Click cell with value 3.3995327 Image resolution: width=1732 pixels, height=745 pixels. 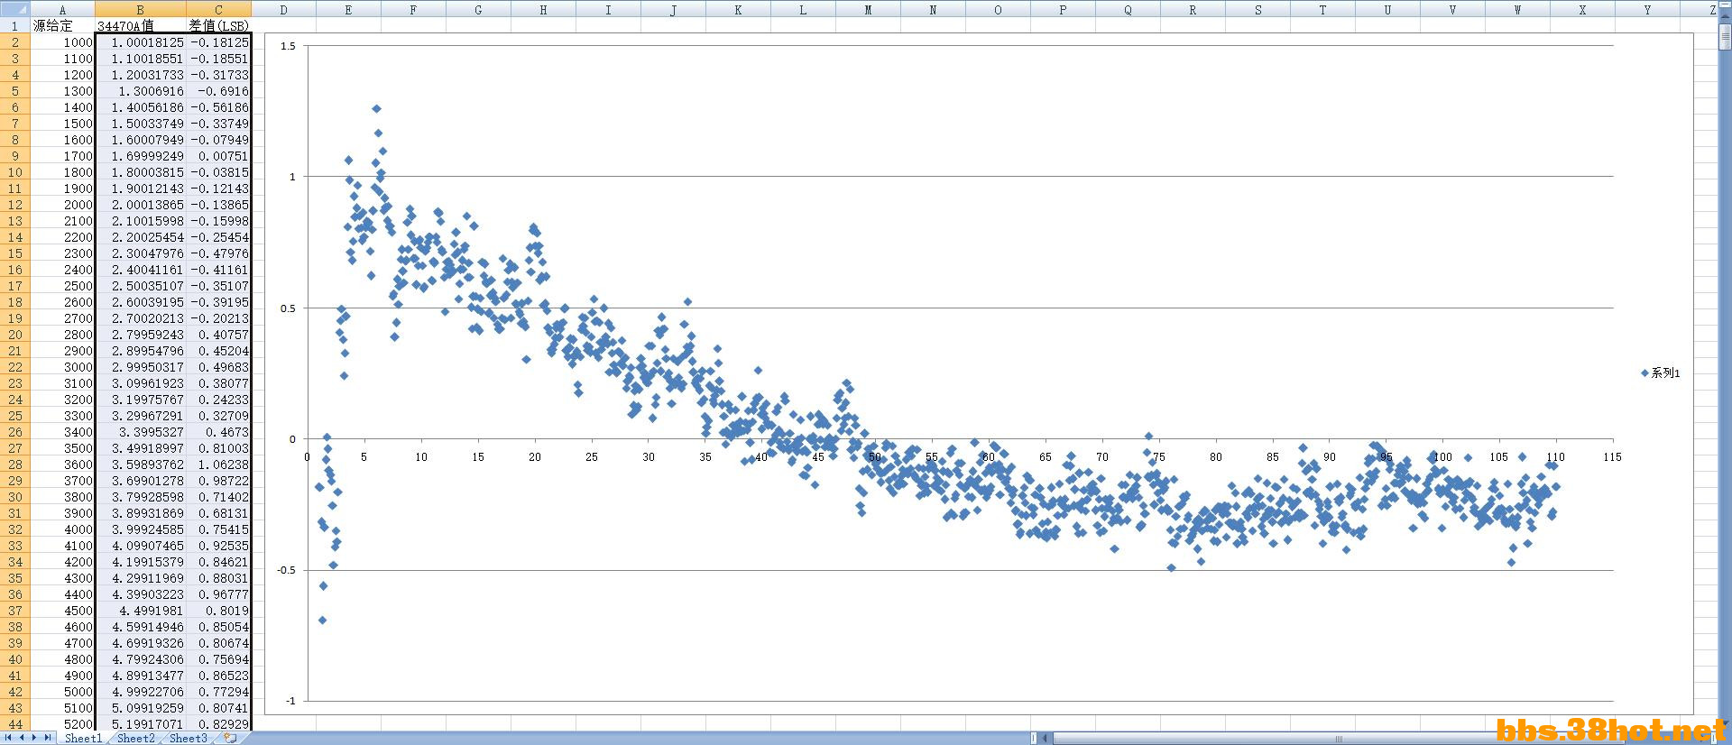pos(140,432)
